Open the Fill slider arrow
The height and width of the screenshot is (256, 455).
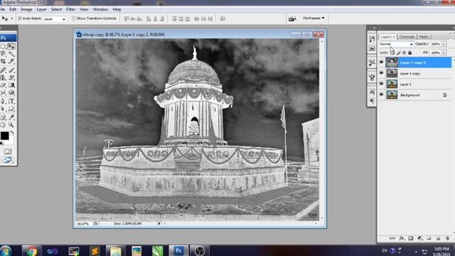(x=444, y=53)
